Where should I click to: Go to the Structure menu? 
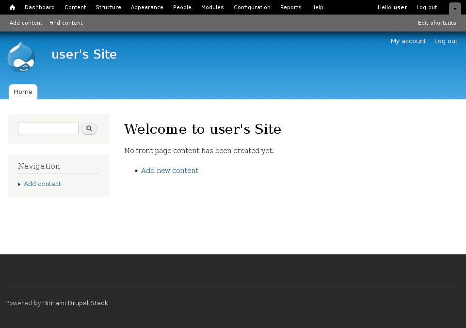coord(108,7)
